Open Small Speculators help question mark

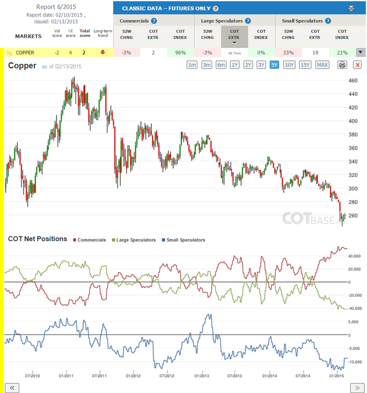pos(328,21)
